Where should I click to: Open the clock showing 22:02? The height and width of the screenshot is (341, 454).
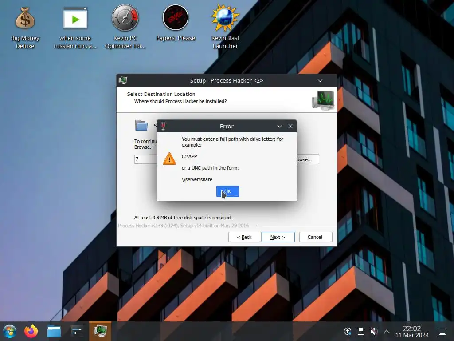(412, 331)
